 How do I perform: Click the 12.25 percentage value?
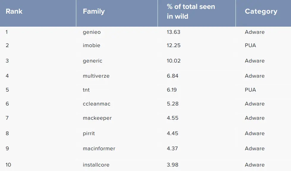174,45
